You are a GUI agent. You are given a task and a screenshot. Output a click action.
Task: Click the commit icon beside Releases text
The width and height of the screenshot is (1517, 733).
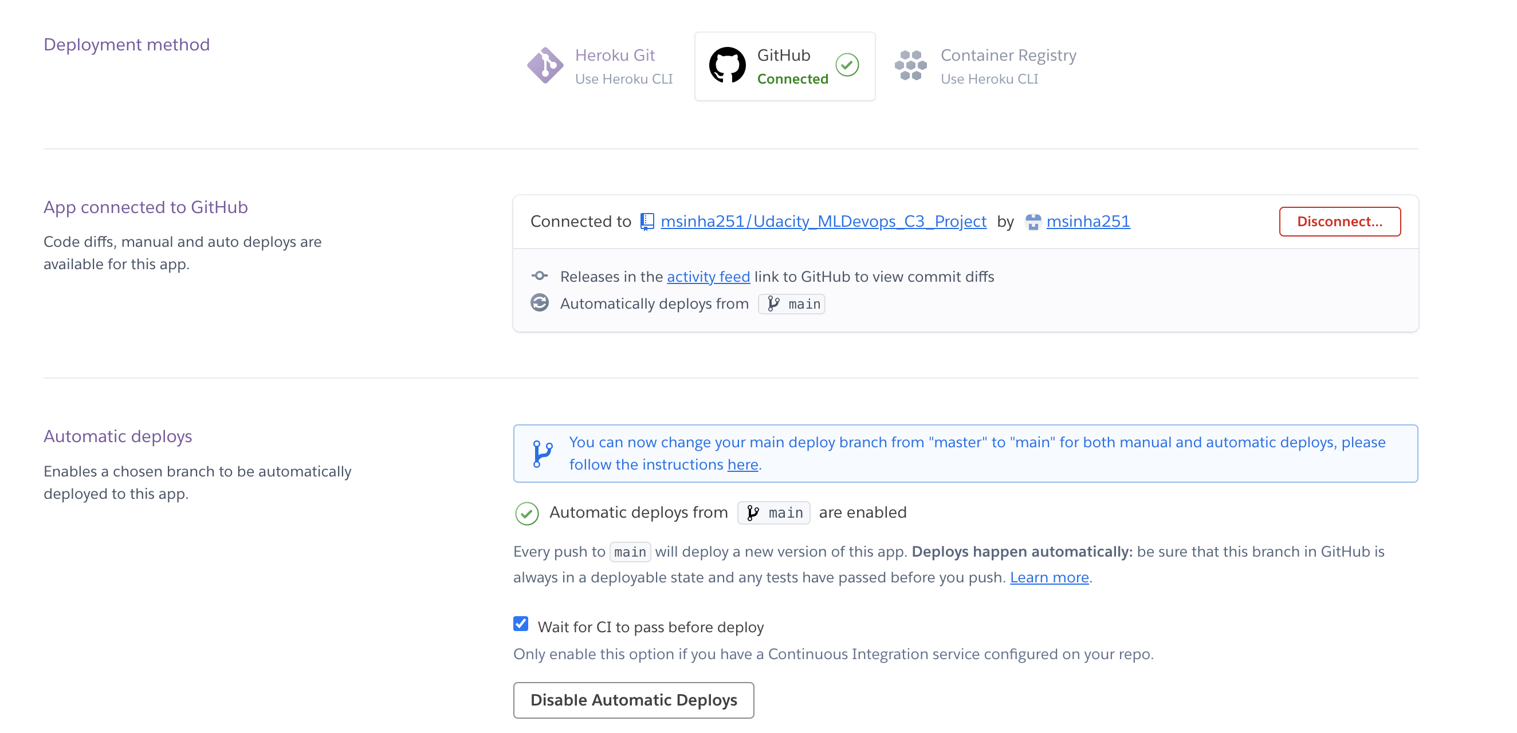540,275
